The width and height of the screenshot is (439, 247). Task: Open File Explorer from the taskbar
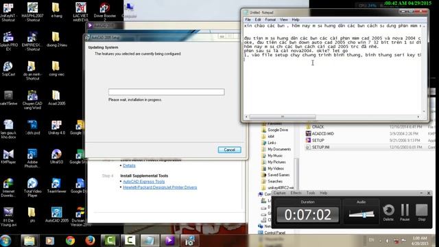[29, 241]
